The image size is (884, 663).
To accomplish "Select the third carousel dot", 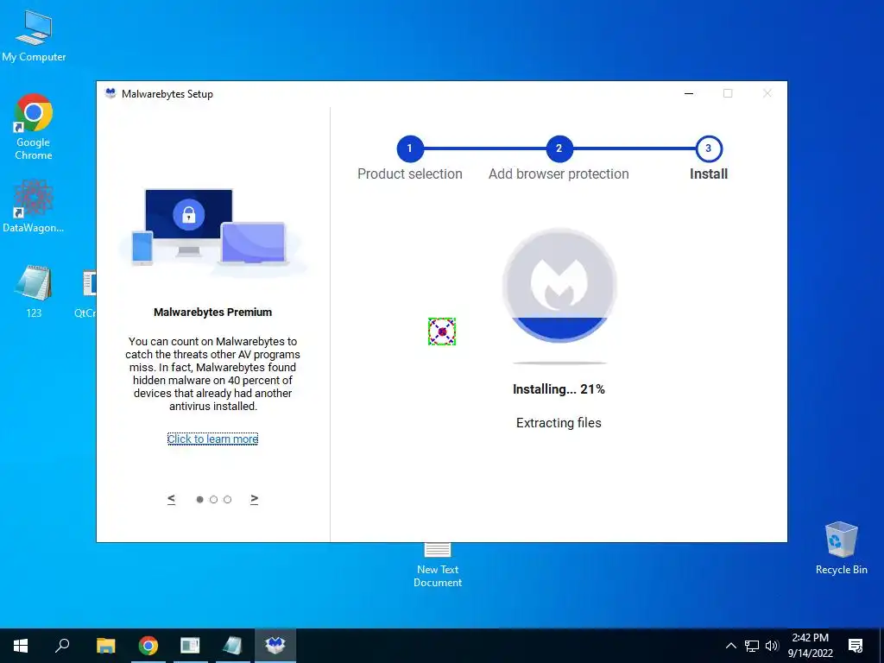I will click(x=227, y=500).
